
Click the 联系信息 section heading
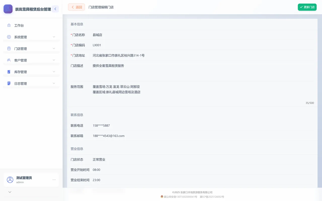(x=77, y=115)
